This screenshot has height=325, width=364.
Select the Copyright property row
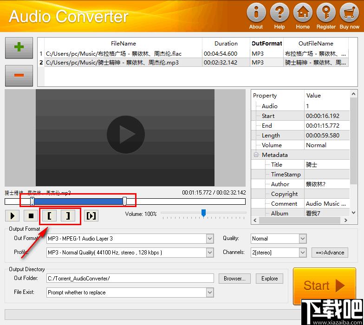301,194
